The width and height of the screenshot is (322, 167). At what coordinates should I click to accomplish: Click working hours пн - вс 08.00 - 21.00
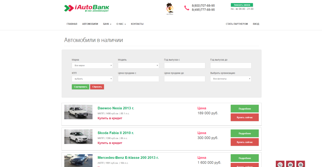coord(242,9)
